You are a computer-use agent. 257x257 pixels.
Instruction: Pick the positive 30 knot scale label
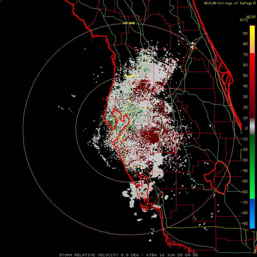[245, 97]
